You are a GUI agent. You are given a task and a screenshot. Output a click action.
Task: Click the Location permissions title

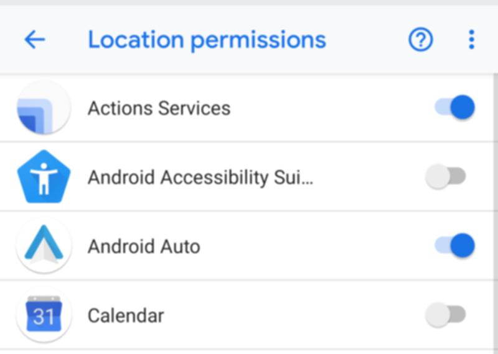[207, 40]
